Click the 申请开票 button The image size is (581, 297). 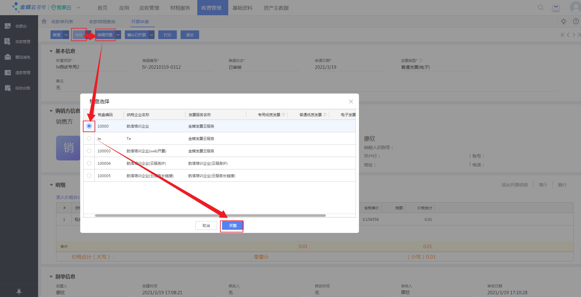105,35
